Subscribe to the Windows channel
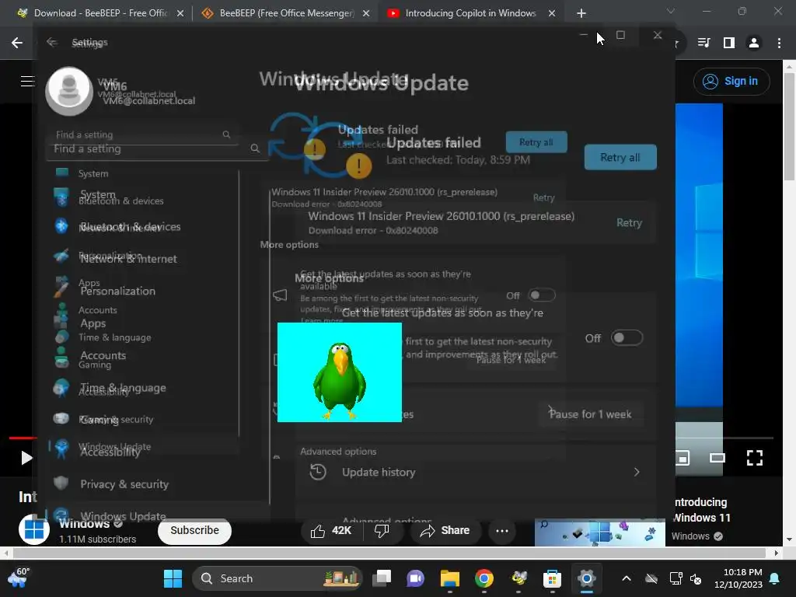 194,530
